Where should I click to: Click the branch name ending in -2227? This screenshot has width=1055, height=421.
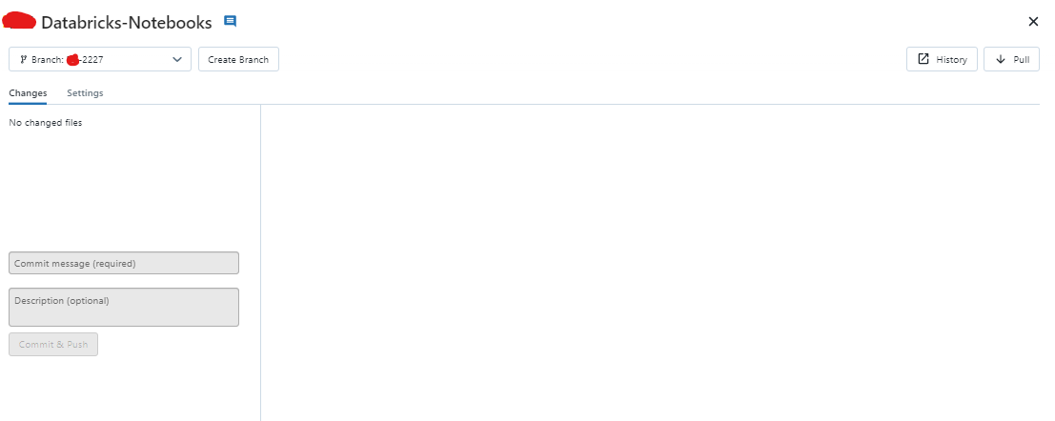[86, 59]
